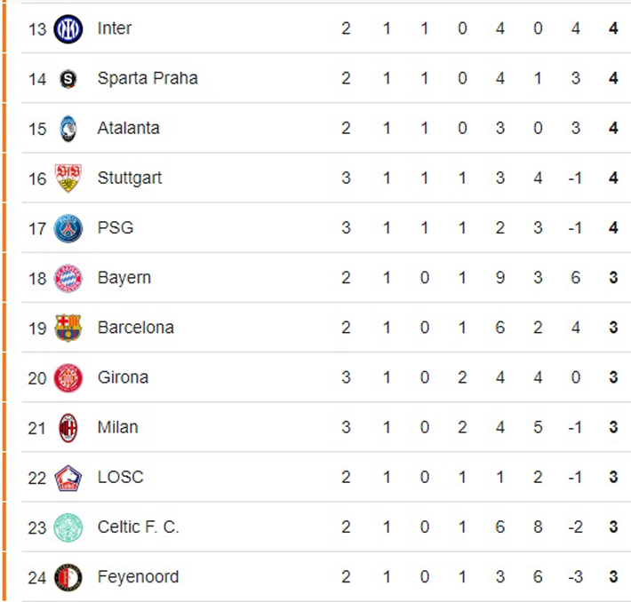Click the Sparta Praha club logo
The width and height of the screenshot is (631, 602).
click(68, 79)
